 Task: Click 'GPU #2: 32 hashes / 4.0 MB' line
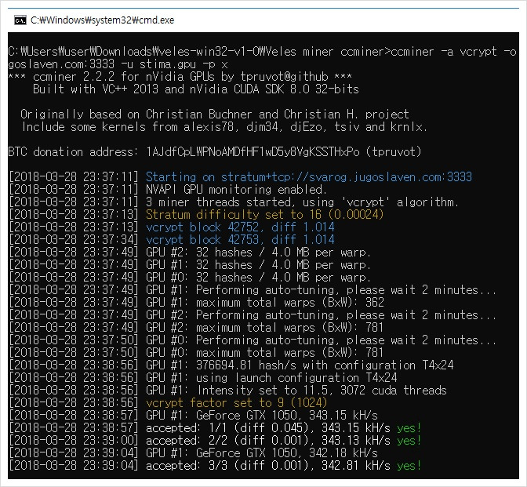pos(189,252)
